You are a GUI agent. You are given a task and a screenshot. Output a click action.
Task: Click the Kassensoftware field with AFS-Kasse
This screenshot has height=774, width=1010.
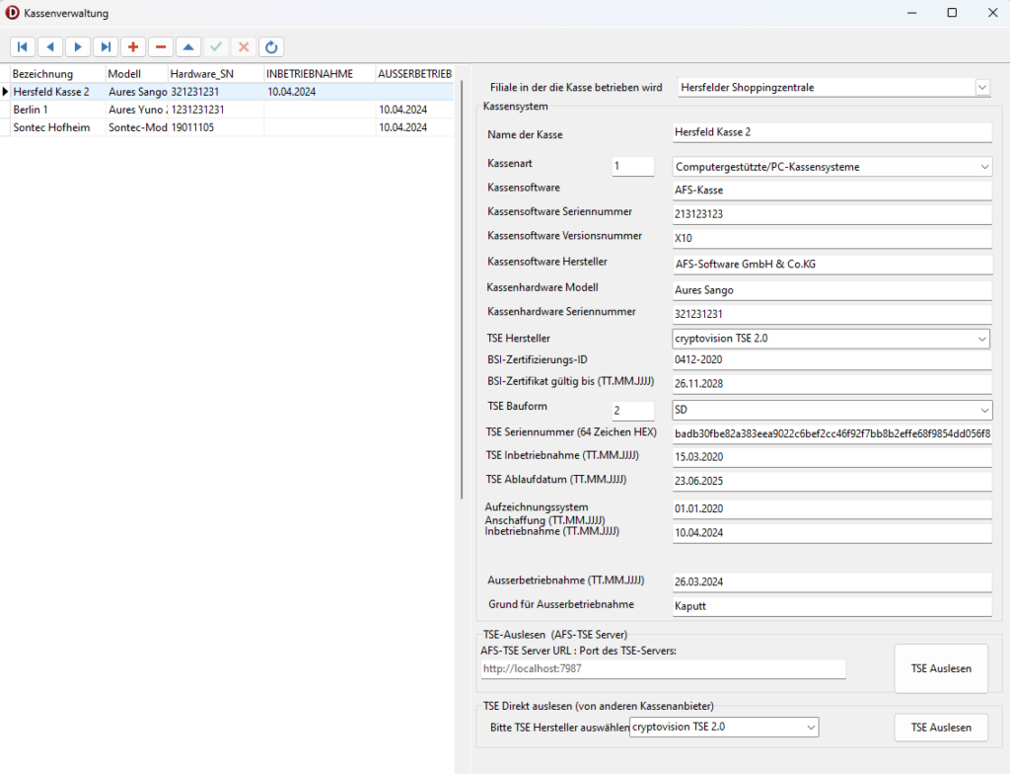[831, 191]
